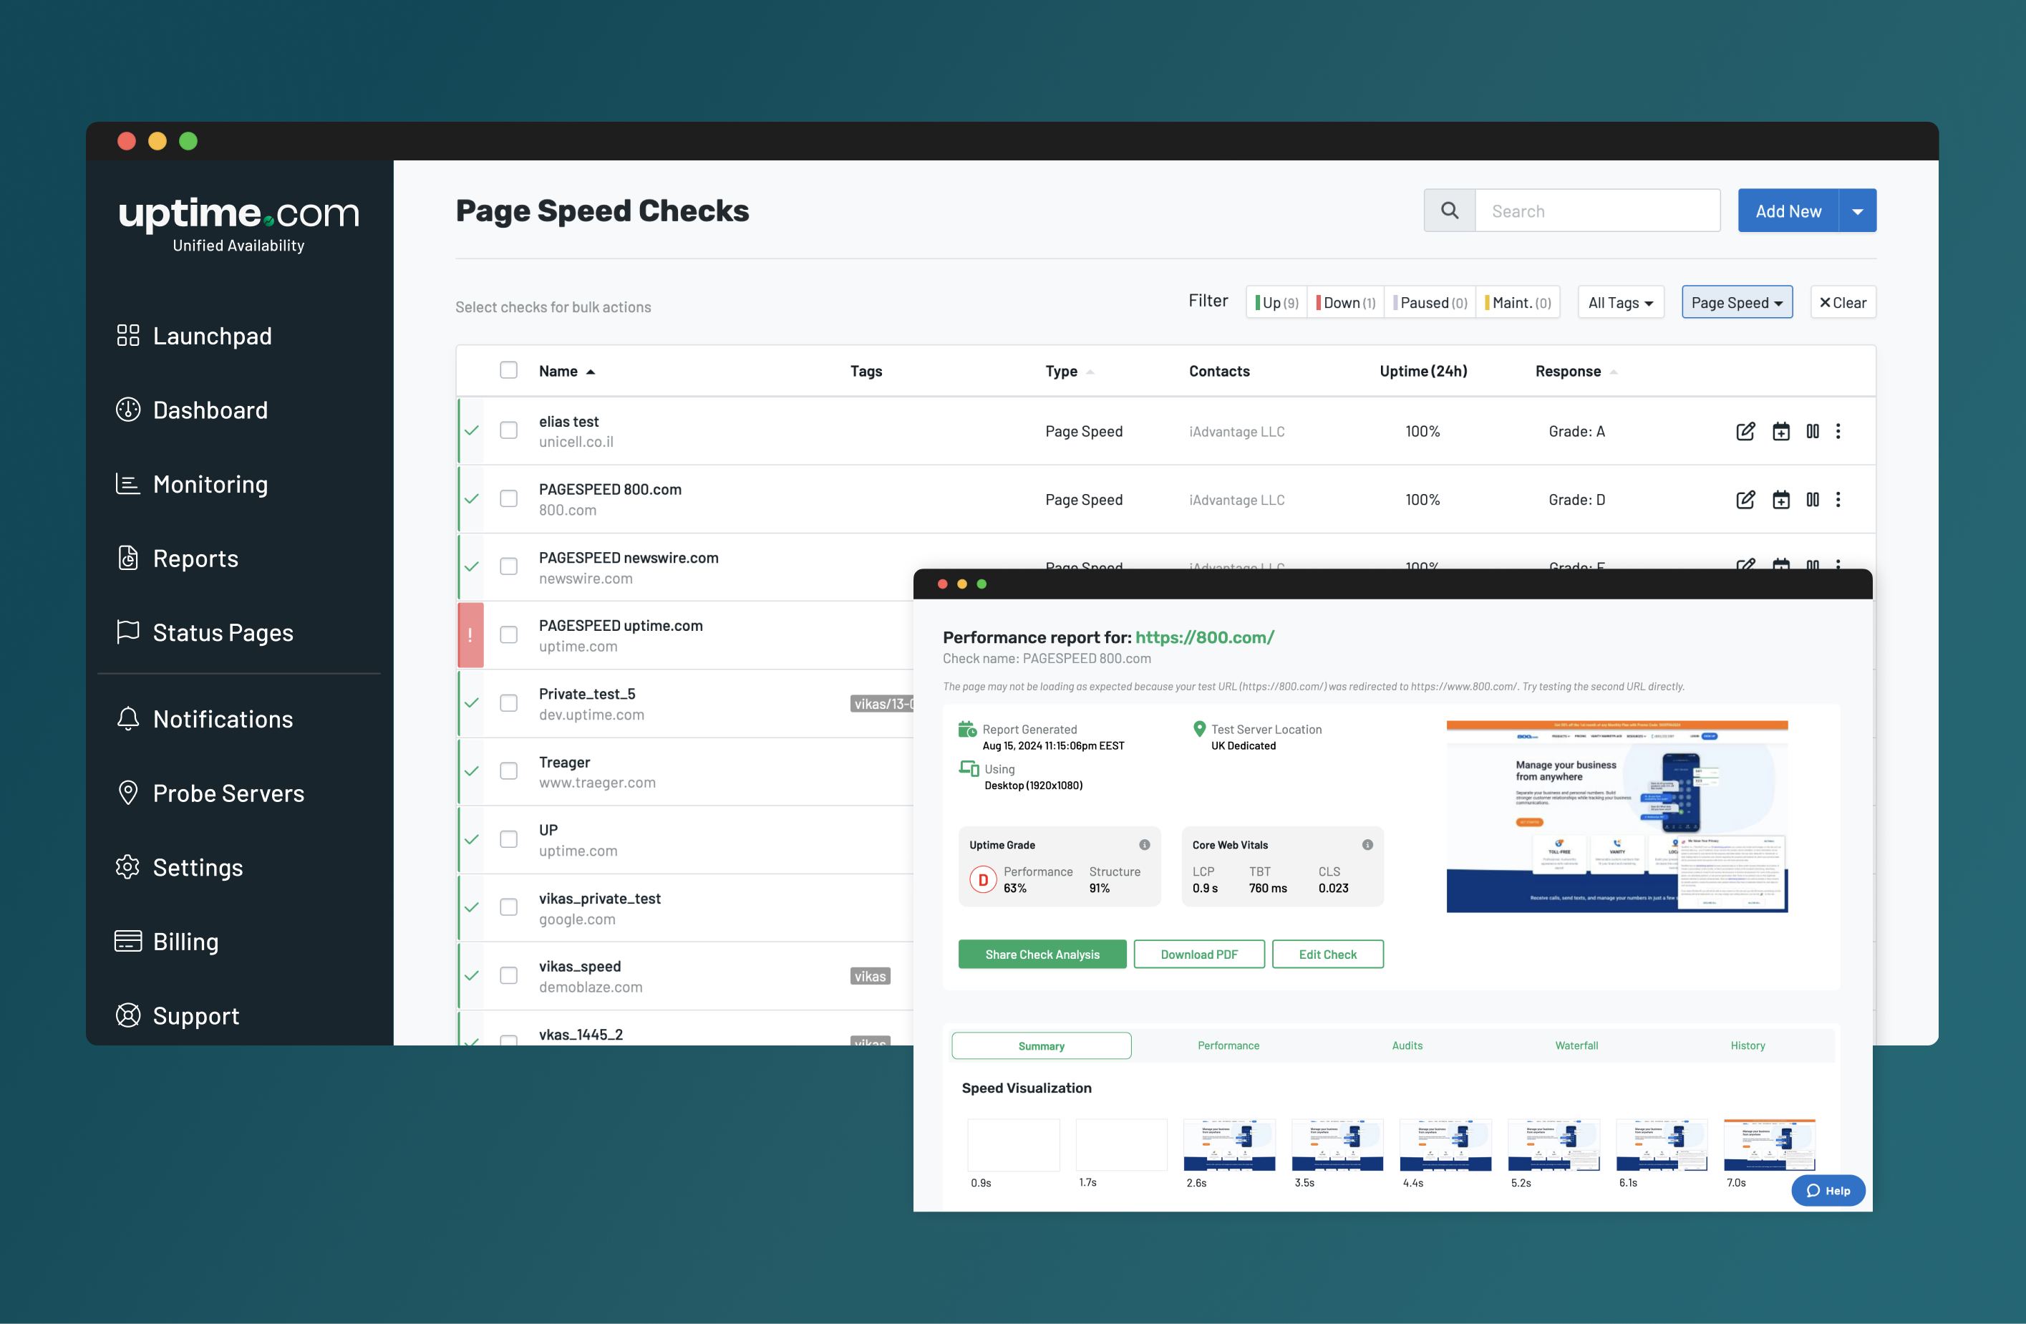
Task: Open the https://800.com/ report link
Action: [x=1203, y=636]
